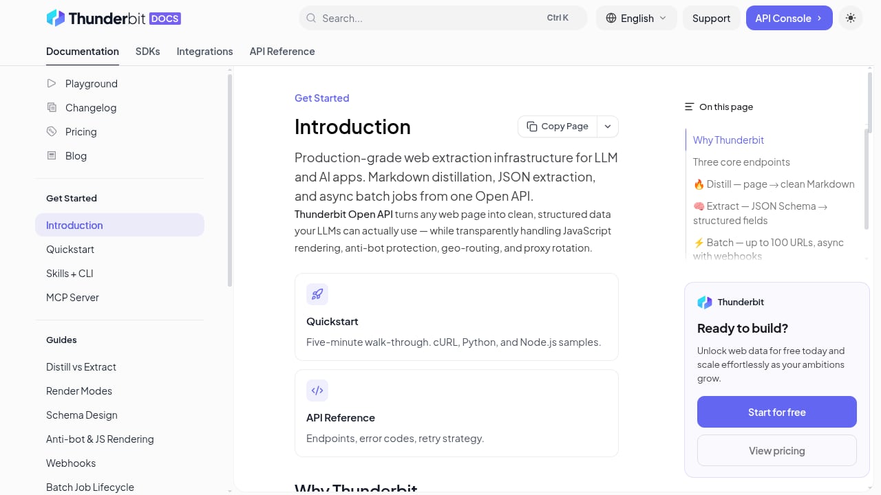Select Introduction in the sidebar
881x495 pixels.
[120, 225]
